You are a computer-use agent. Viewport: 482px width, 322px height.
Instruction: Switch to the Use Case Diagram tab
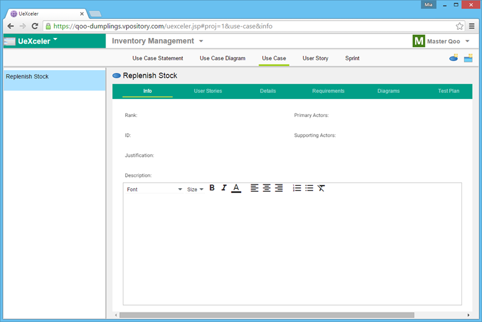click(x=222, y=58)
